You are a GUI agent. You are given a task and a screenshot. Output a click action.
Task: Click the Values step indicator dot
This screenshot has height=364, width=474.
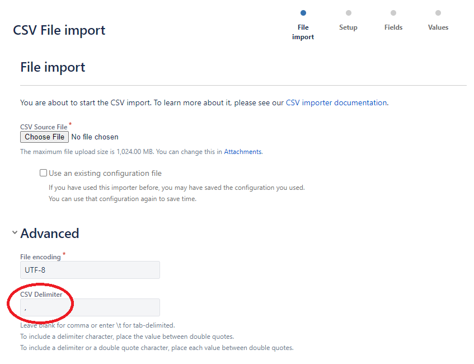coord(438,12)
